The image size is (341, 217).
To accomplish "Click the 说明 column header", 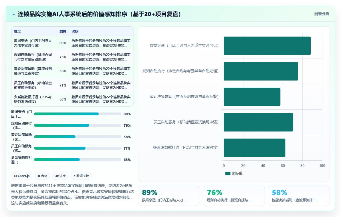I will point(75,31).
